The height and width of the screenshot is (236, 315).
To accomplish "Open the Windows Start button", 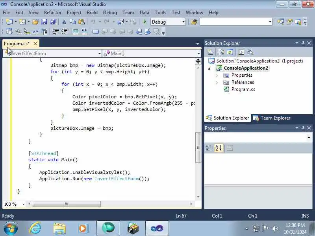I will point(10,229).
